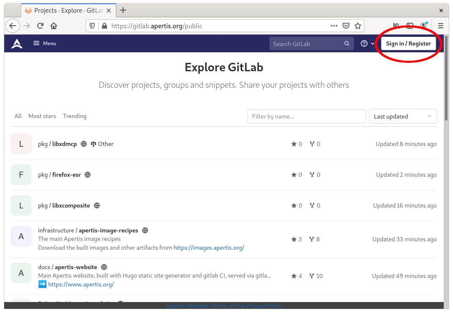
Task: Bookmark this page with the star icon
Action: coord(358,26)
